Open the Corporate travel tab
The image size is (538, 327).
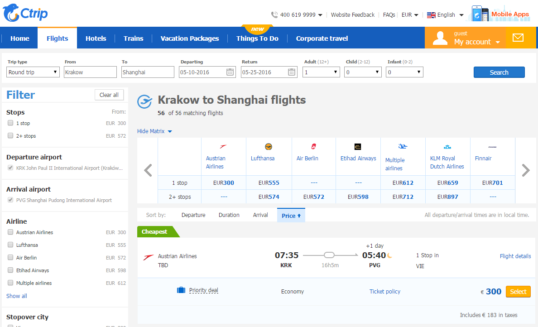pos(322,38)
